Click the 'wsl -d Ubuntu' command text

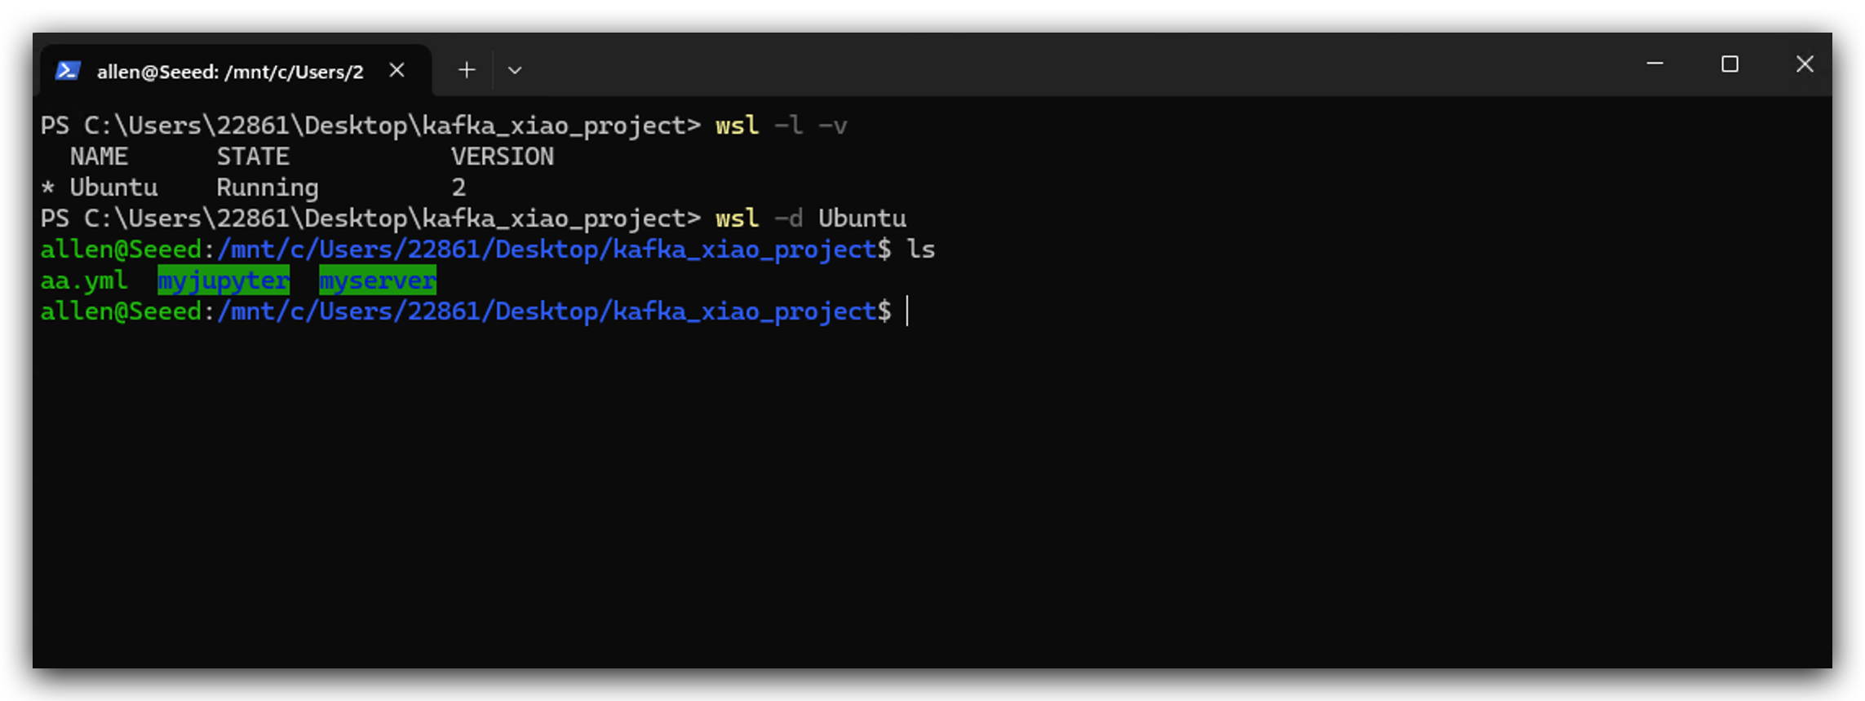pyautogui.click(x=811, y=218)
